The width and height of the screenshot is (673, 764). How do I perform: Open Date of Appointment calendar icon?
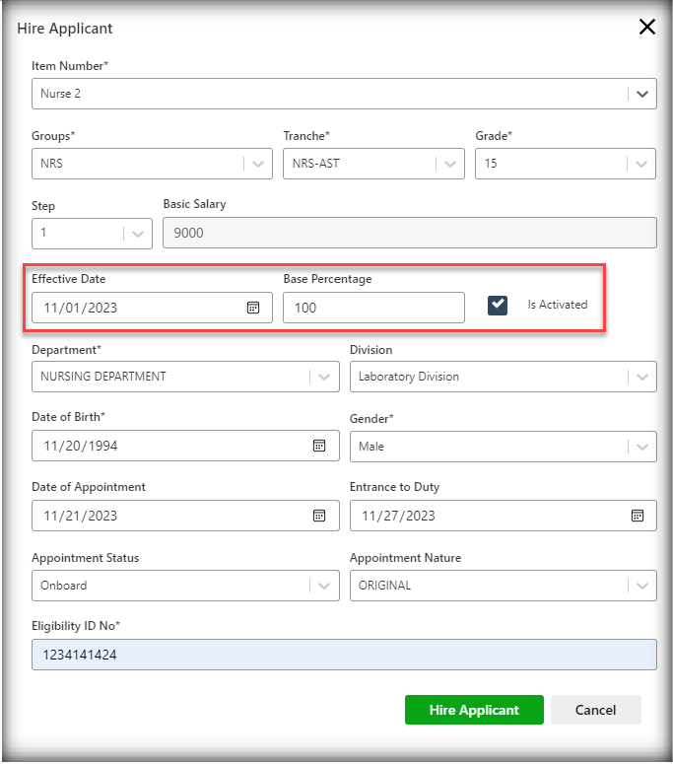tap(319, 516)
